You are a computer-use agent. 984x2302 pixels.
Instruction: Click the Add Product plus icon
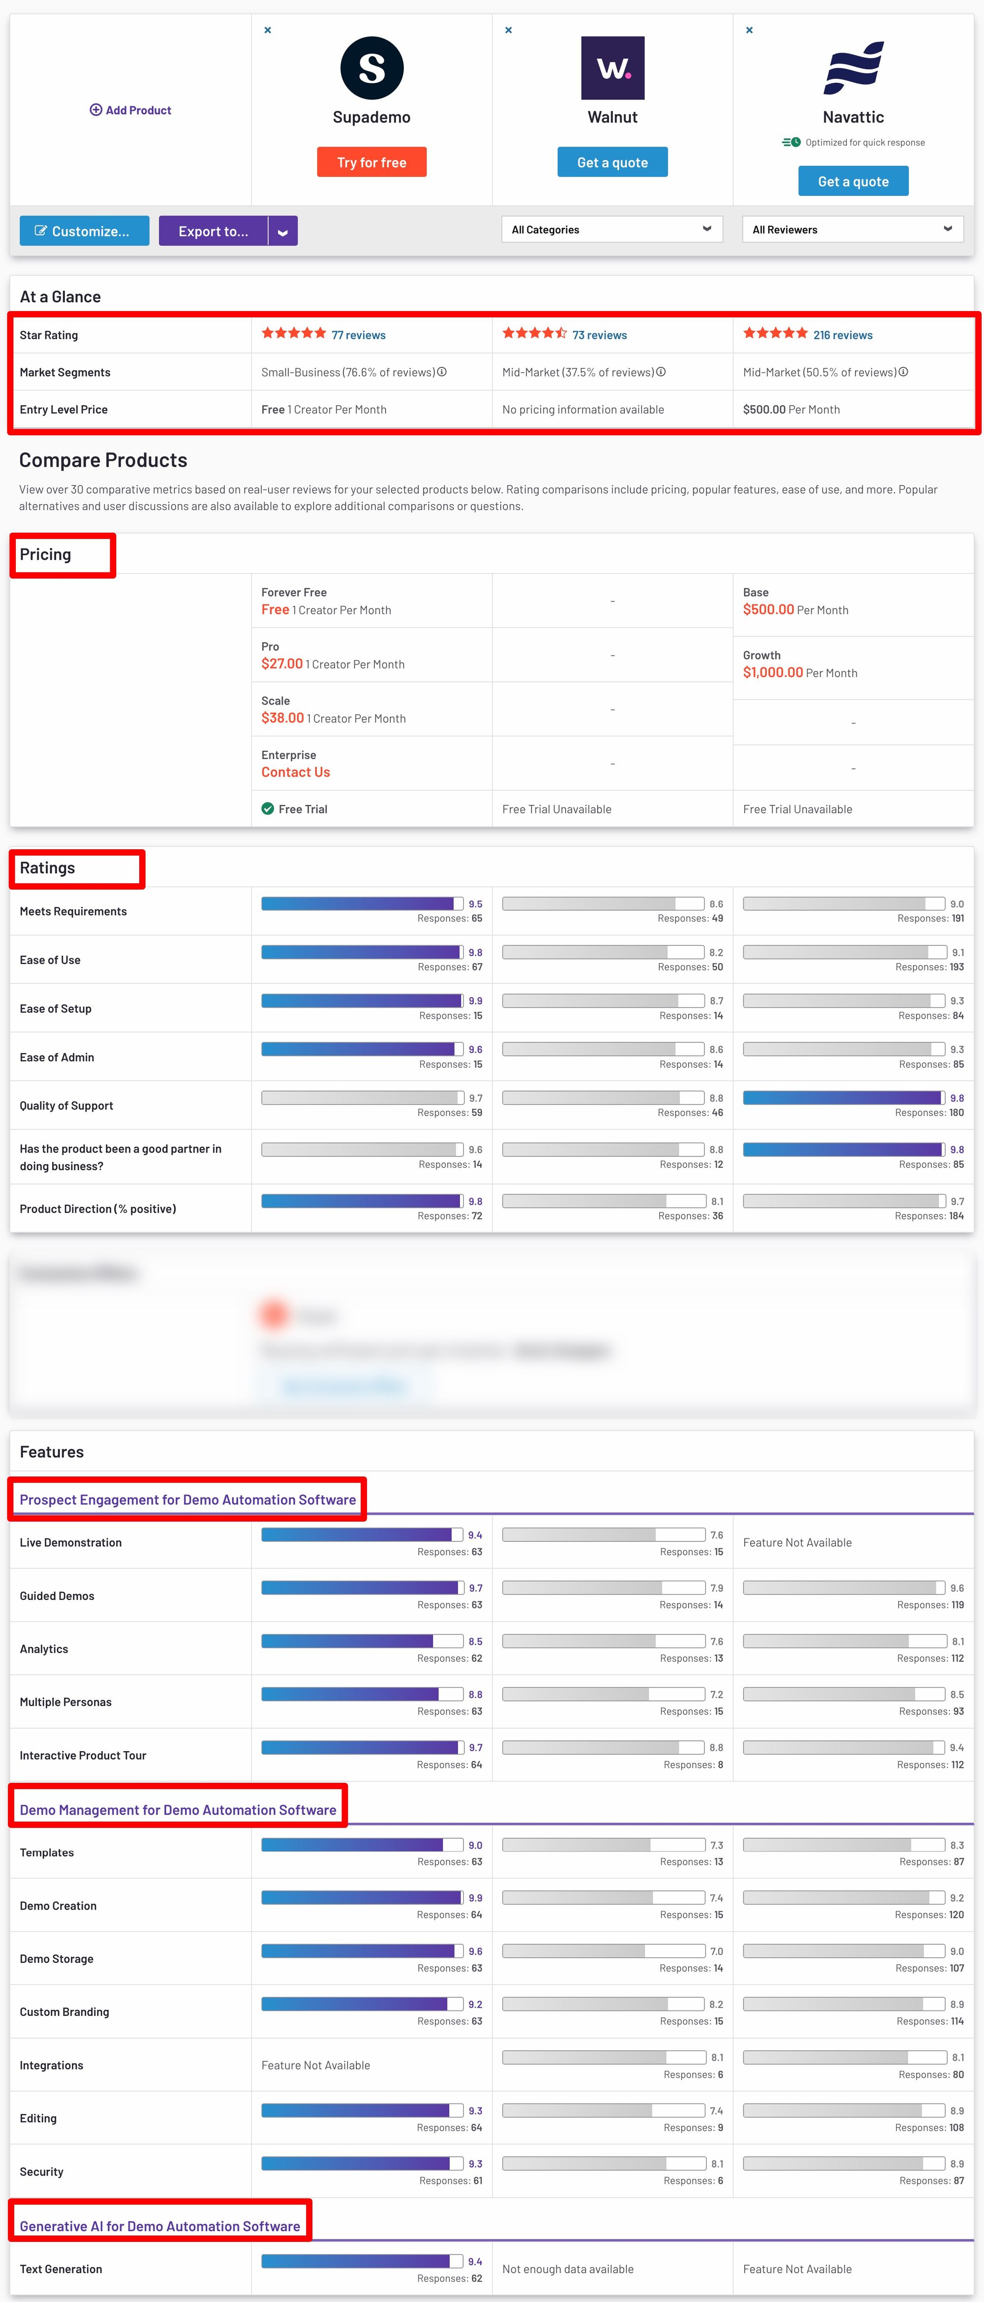[x=95, y=110]
